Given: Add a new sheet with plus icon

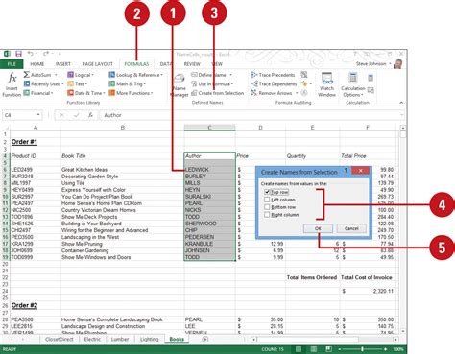Looking at the screenshot, I should 205,340.
